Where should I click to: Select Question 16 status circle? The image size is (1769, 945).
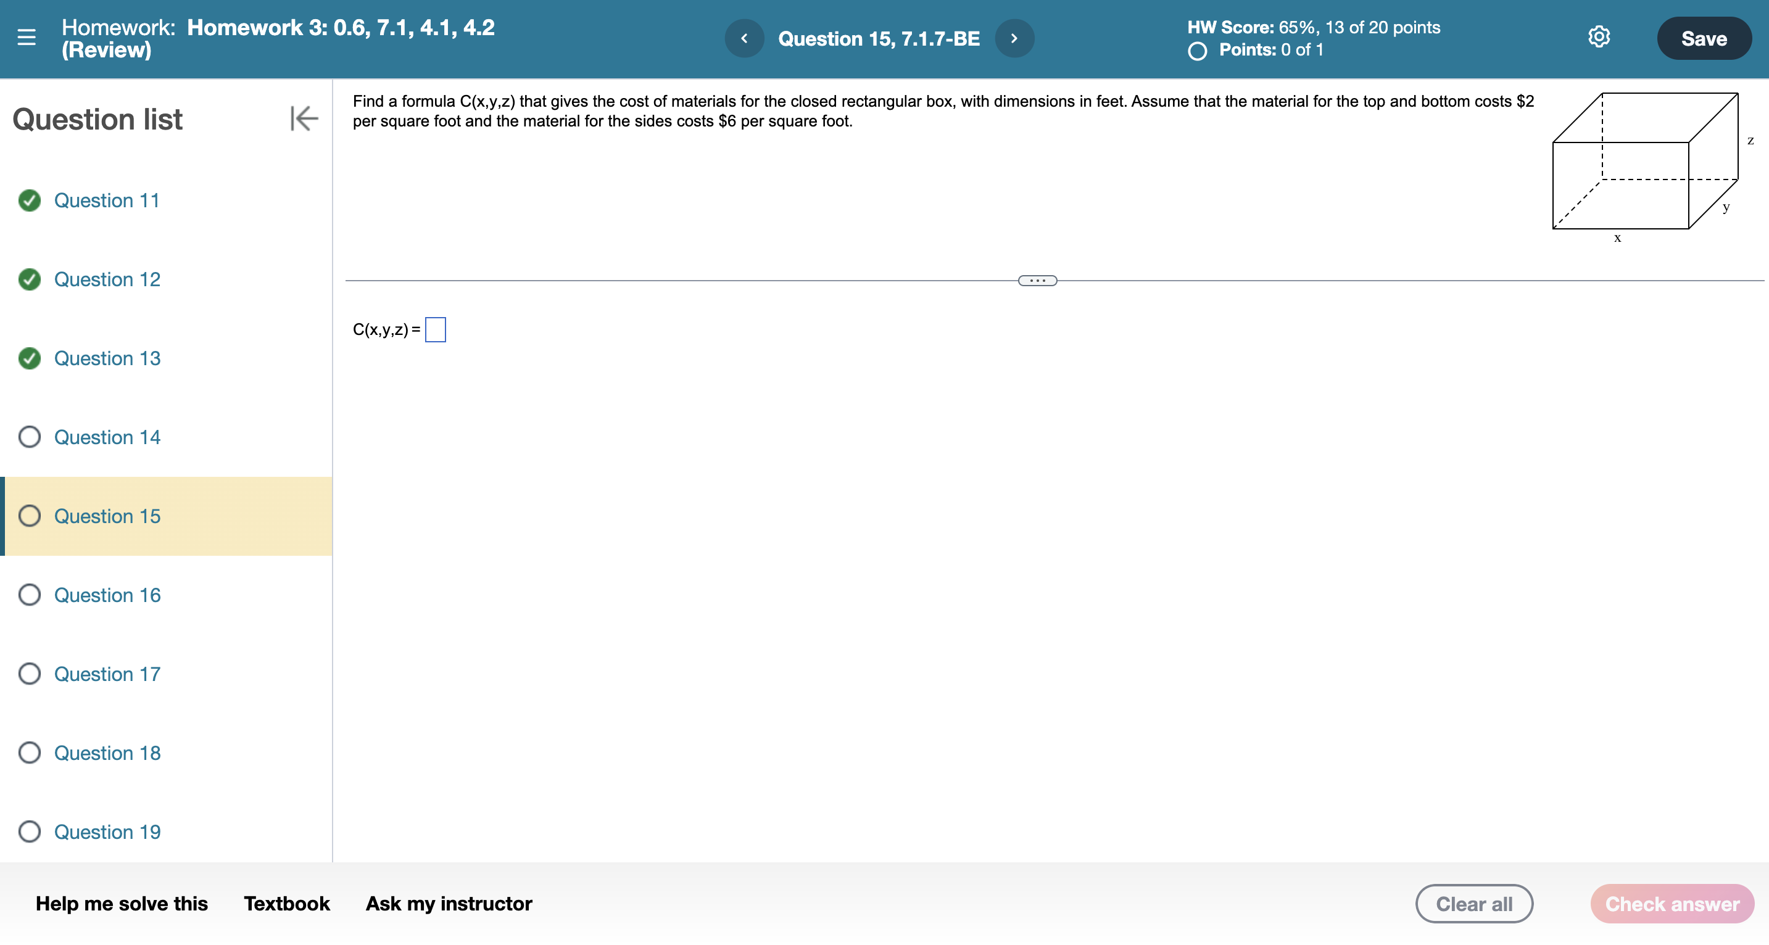[x=30, y=595]
